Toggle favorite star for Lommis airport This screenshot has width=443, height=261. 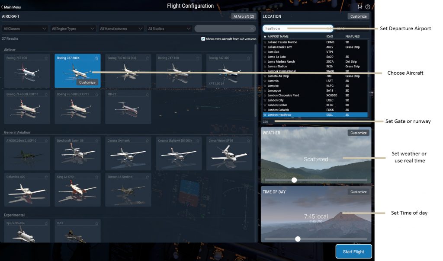coord(265,81)
